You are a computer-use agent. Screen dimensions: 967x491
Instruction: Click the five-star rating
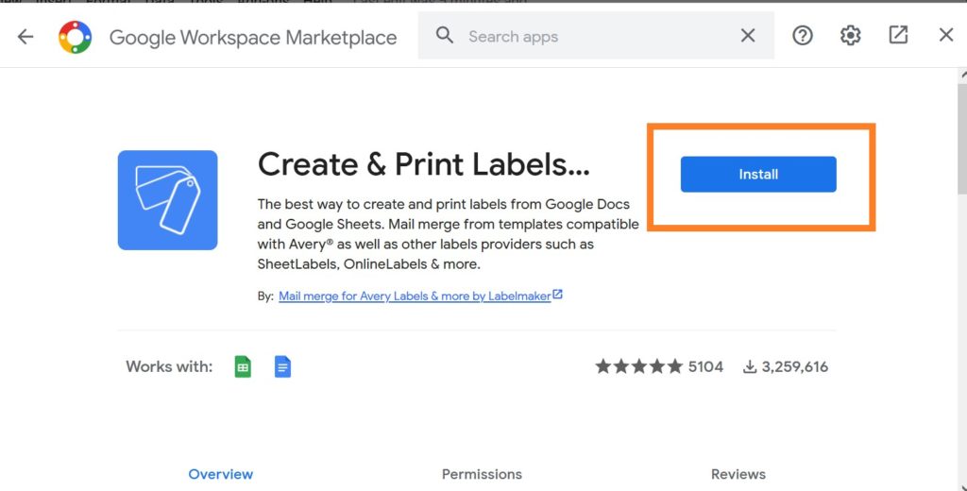(639, 366)
